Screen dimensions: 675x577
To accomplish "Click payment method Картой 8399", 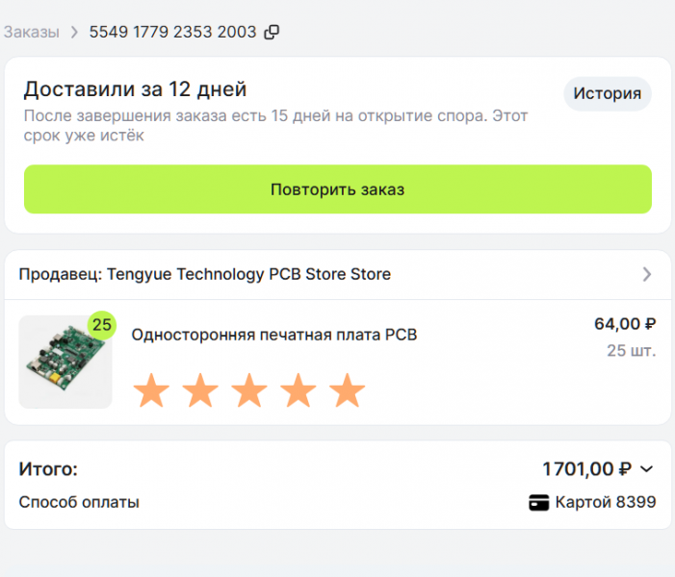I will (x=606, y=502).
